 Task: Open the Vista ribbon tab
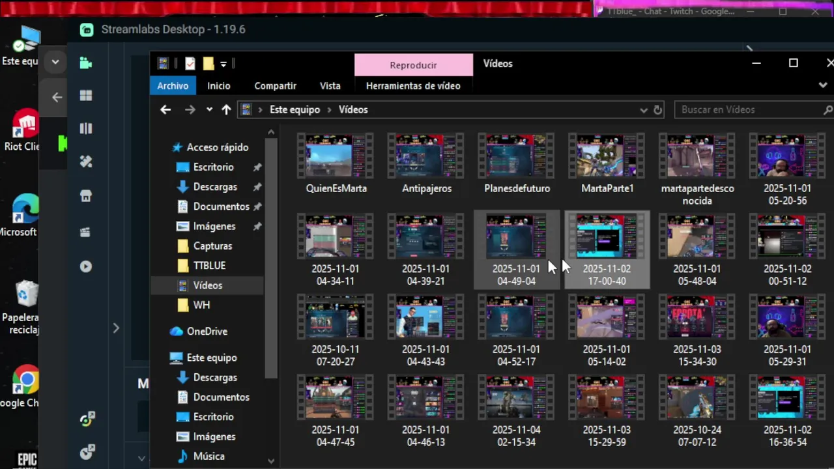330,85
